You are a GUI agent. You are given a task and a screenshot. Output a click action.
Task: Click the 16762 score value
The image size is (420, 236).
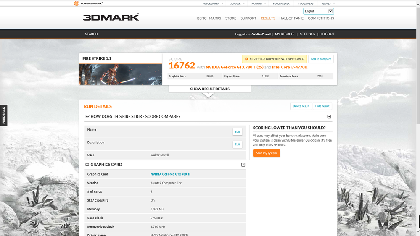(x=182, y=66)
